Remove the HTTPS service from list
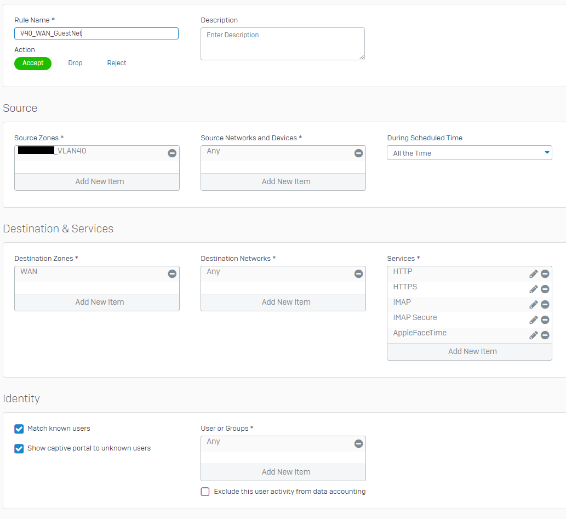This screenshot has height=519, width=566. pos(545,289)
